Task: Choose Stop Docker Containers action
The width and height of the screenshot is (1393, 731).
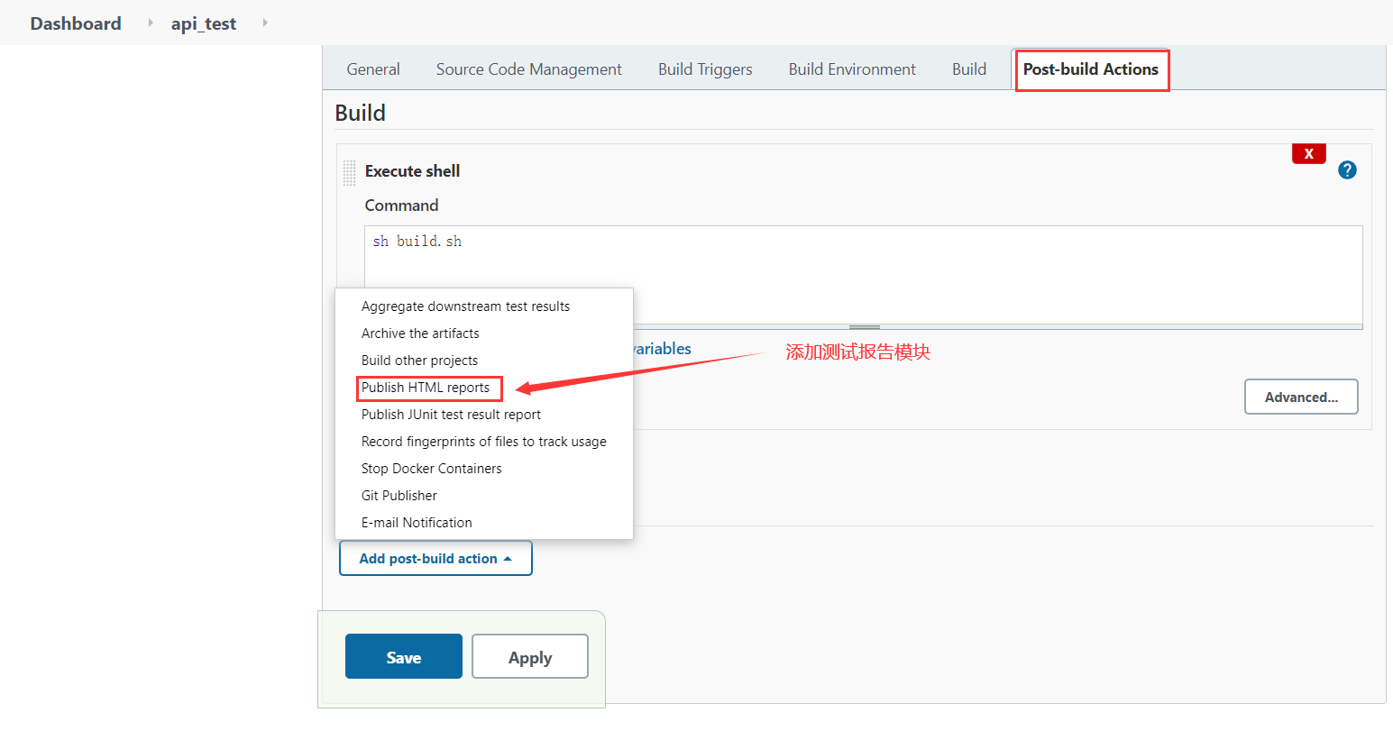Action: click(x=431, y=469)
